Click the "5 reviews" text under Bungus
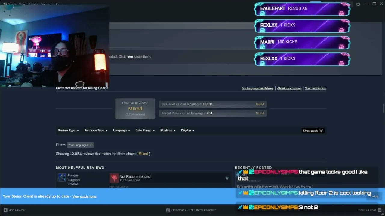385x216 pixels. pyautogui.click(x=73, y=184)
